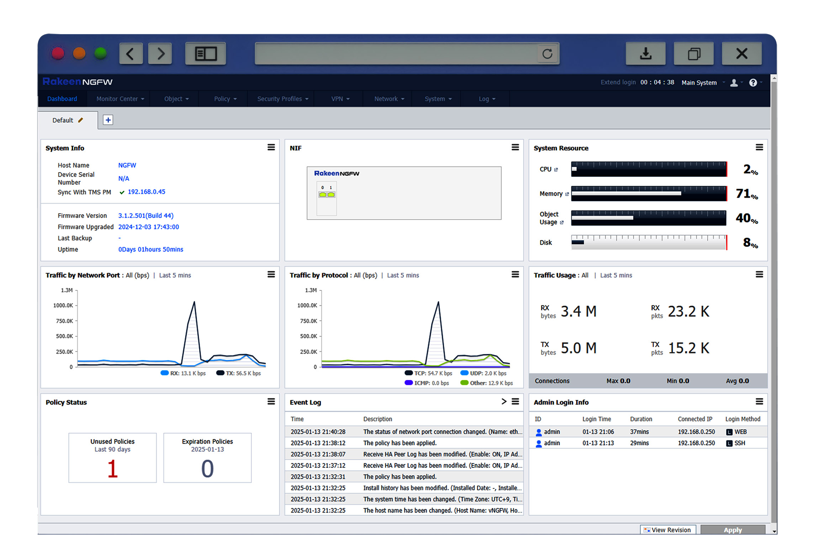Open the user account dropdown
Image resolution: width=828 pixels, height=551 pixels.
pos(736,82)
